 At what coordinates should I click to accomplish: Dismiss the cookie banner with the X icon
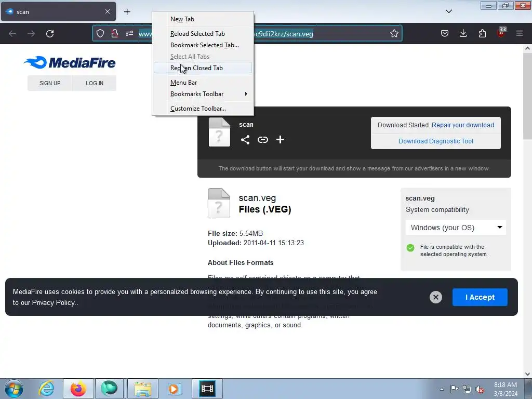[436, 297]
